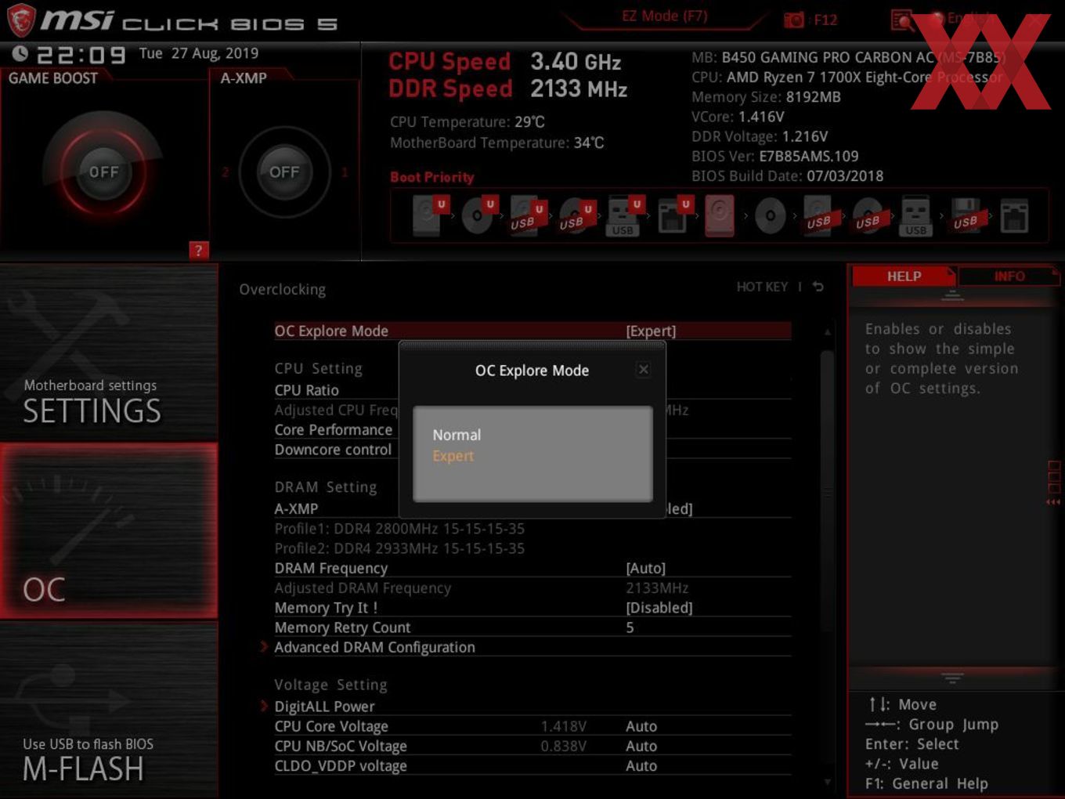Open the OC Explore Mode [Expert] value

click(x=651, y=331)
